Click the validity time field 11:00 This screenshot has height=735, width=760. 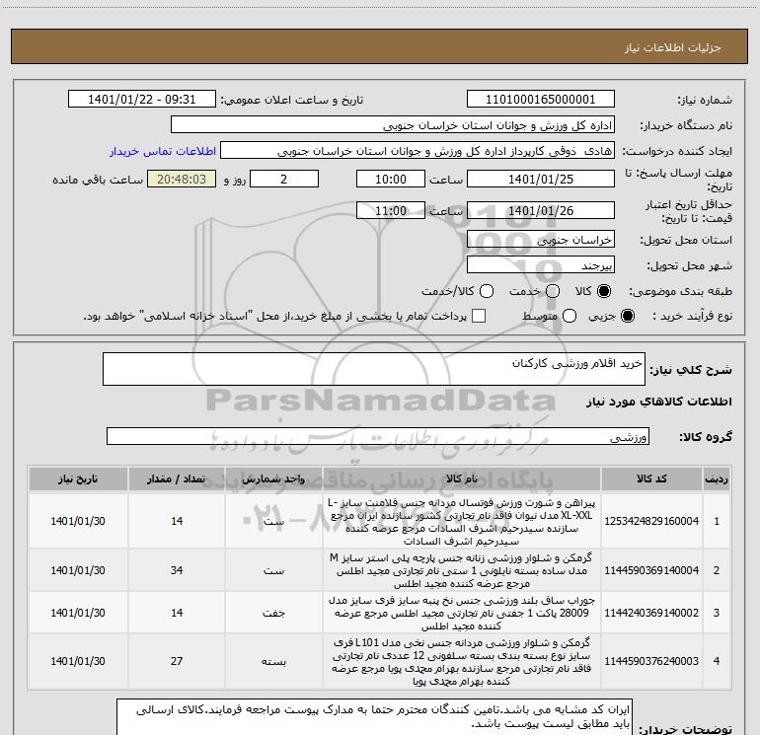tap(391, 210)
